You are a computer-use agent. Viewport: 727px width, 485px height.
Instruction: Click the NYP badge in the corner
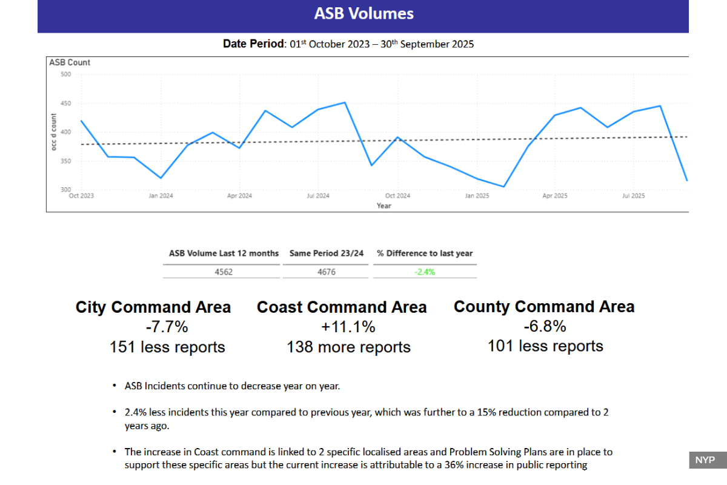click(x=705, y=460)
